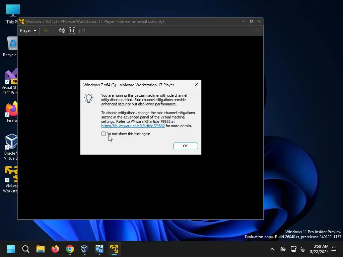Close the side channel hint dialog
343x257 pixels.
point(196,85)
